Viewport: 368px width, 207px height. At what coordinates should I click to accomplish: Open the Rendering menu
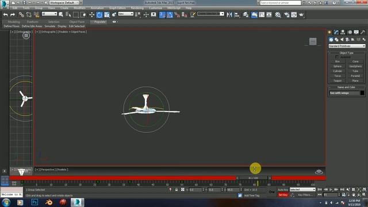(x=137, y=7)
